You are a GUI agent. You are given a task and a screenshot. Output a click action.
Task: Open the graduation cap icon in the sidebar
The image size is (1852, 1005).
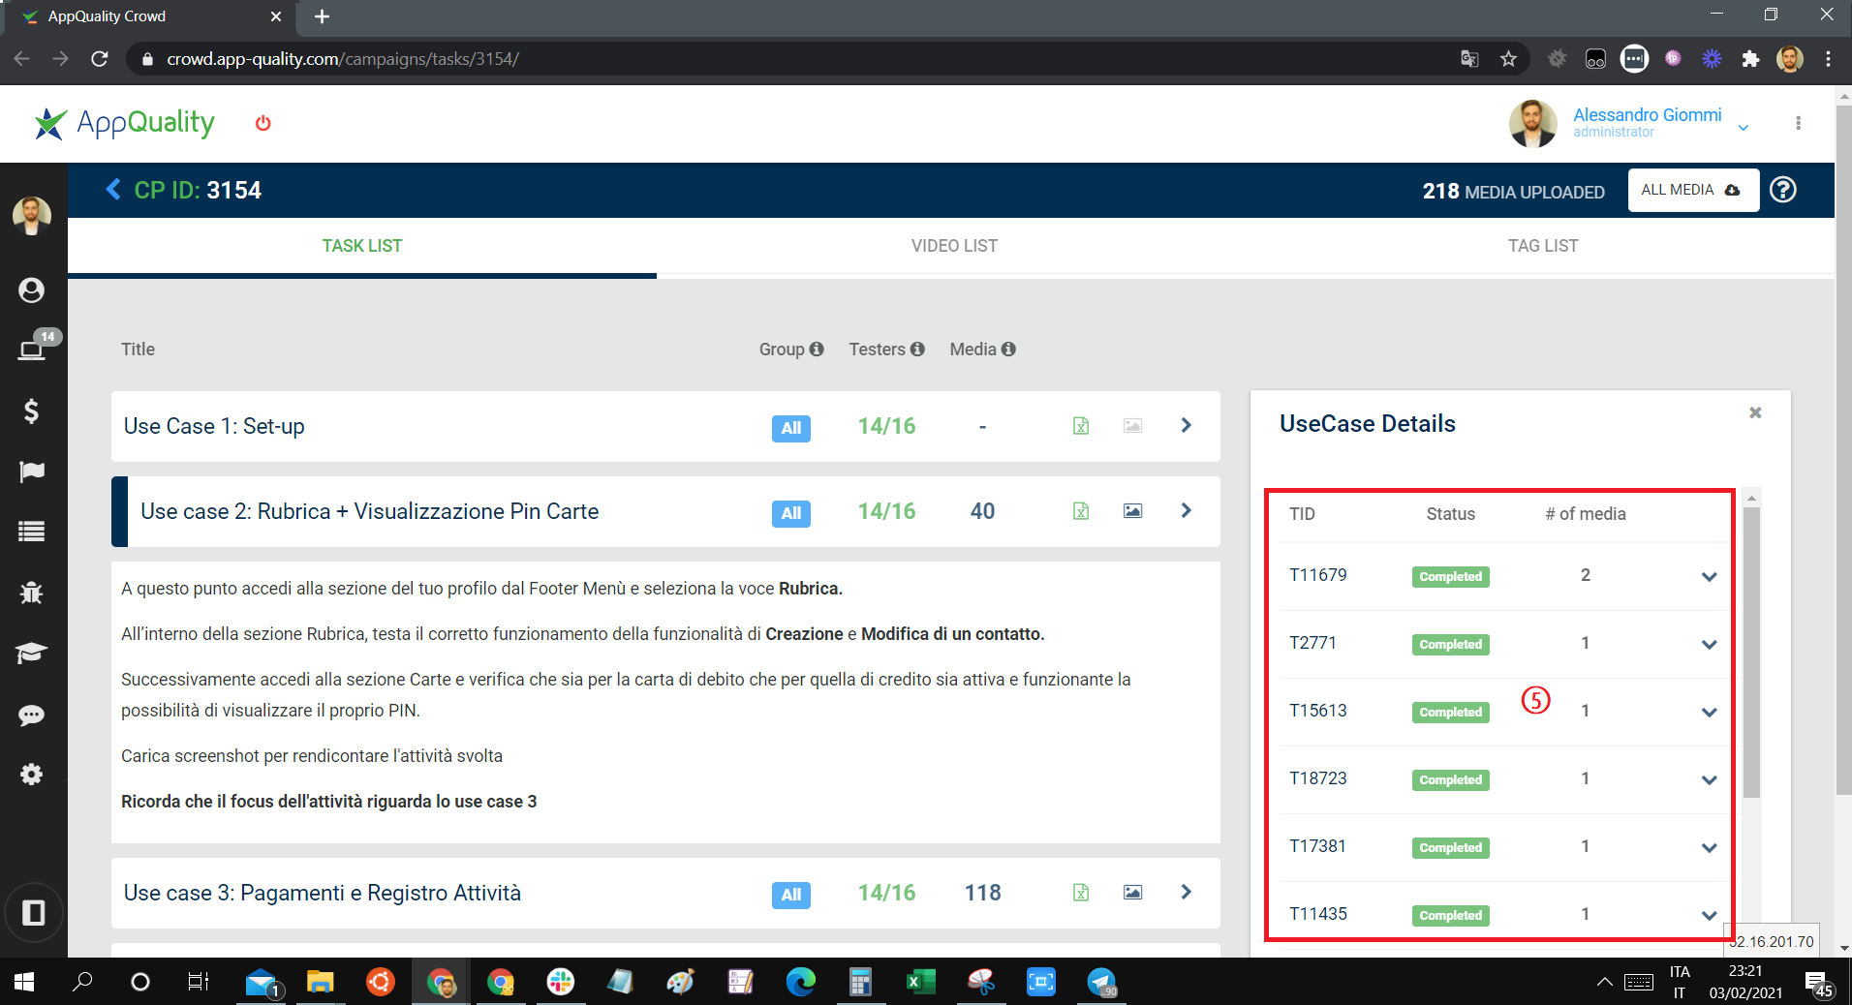pyautogui.click(x=32, y=653)
